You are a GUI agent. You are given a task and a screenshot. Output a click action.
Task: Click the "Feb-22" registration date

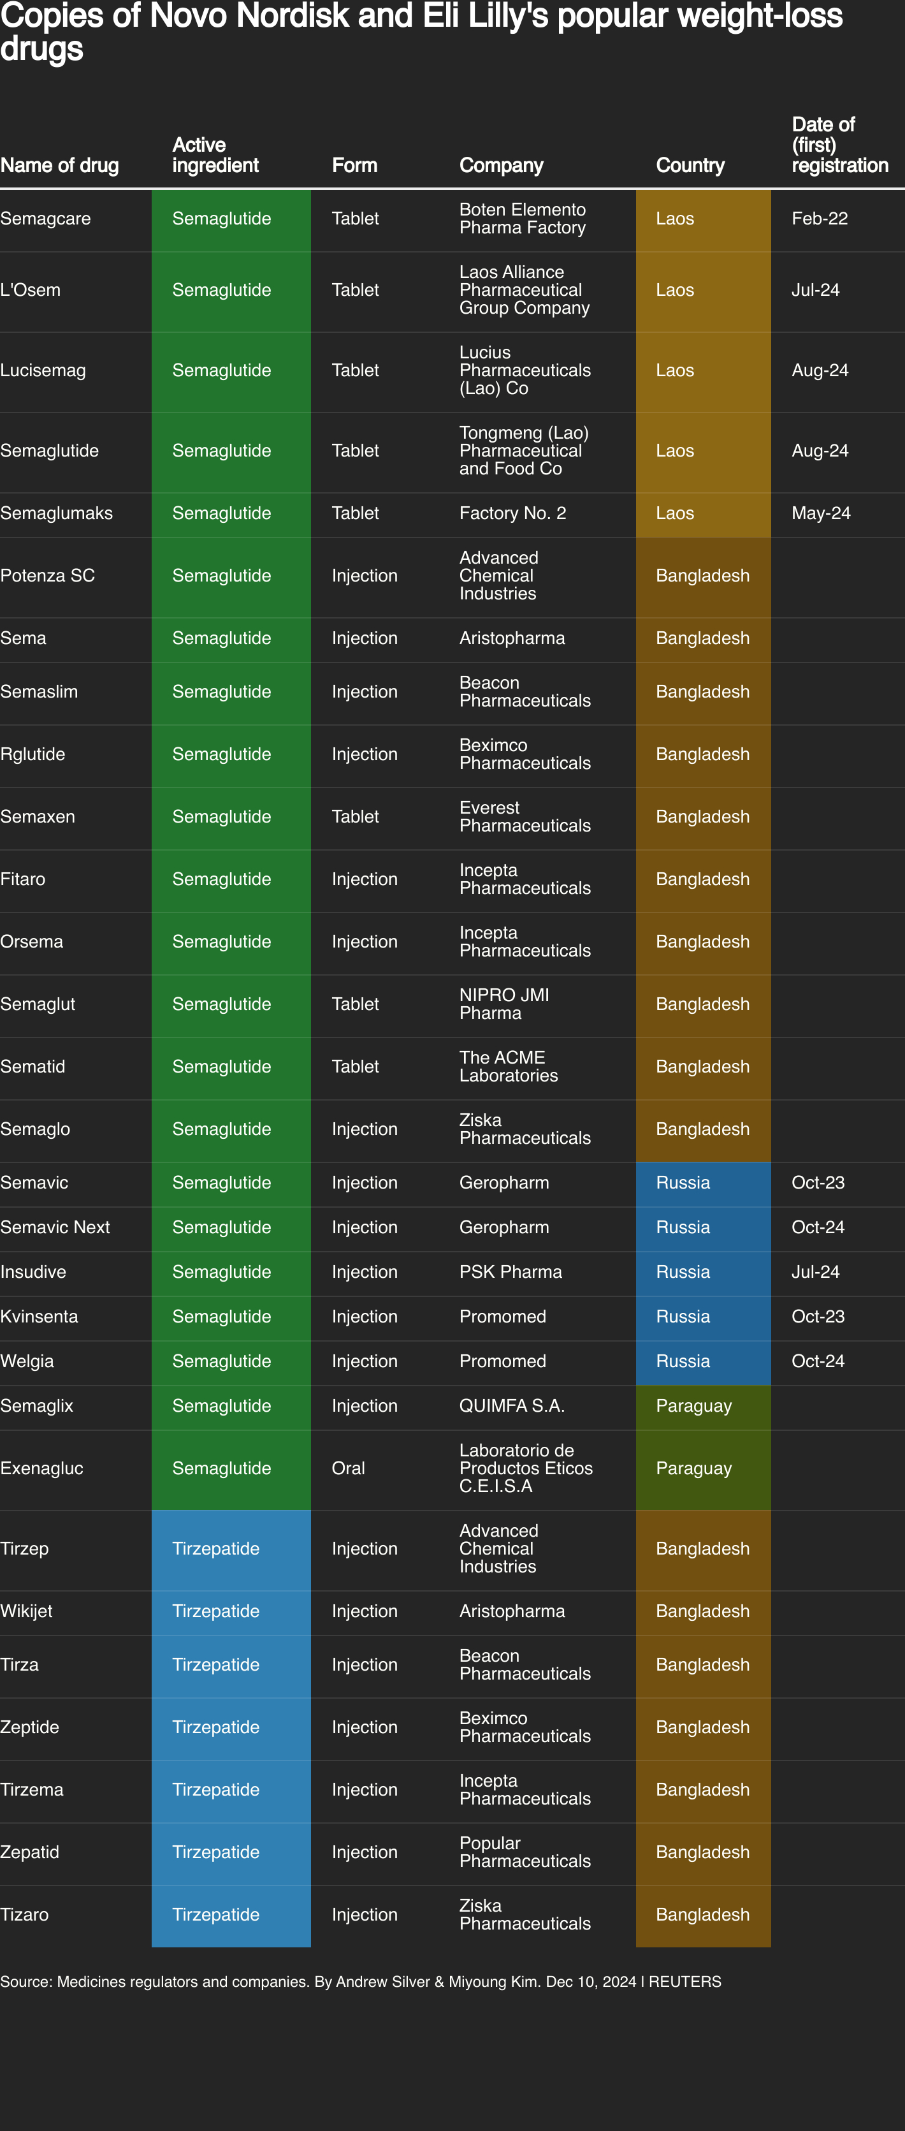tap(819, 219)
